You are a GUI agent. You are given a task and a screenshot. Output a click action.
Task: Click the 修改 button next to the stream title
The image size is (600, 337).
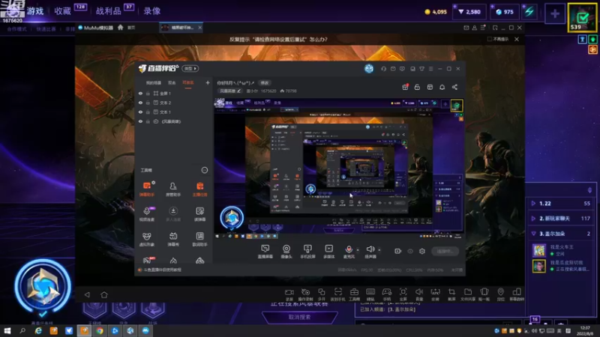point(265,82)
